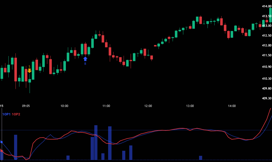Jump to 10:00 on the time axis
Viewport: 272px width, 162px height.
[64, 106]
